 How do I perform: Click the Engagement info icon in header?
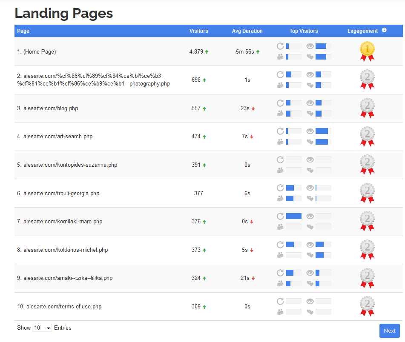pos(384,30)
